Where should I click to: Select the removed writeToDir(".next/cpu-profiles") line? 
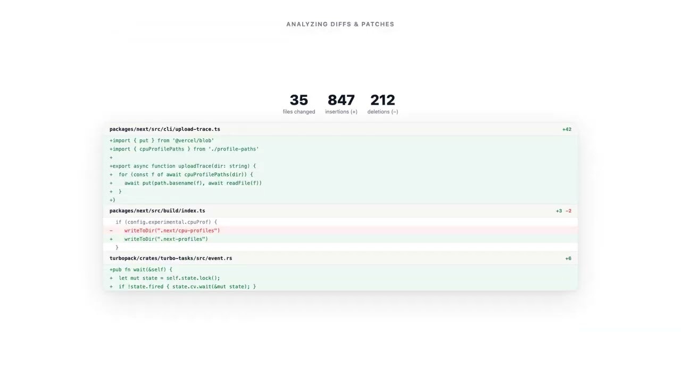tap(340, 230)
